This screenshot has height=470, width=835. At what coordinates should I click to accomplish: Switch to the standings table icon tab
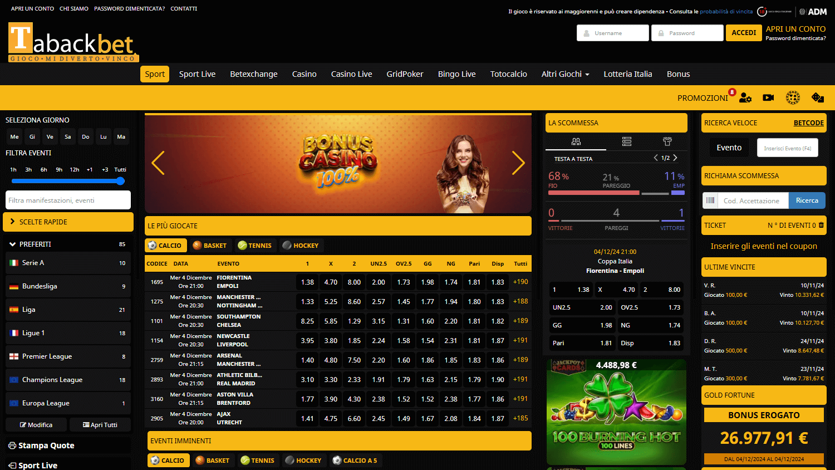[627, 141]
